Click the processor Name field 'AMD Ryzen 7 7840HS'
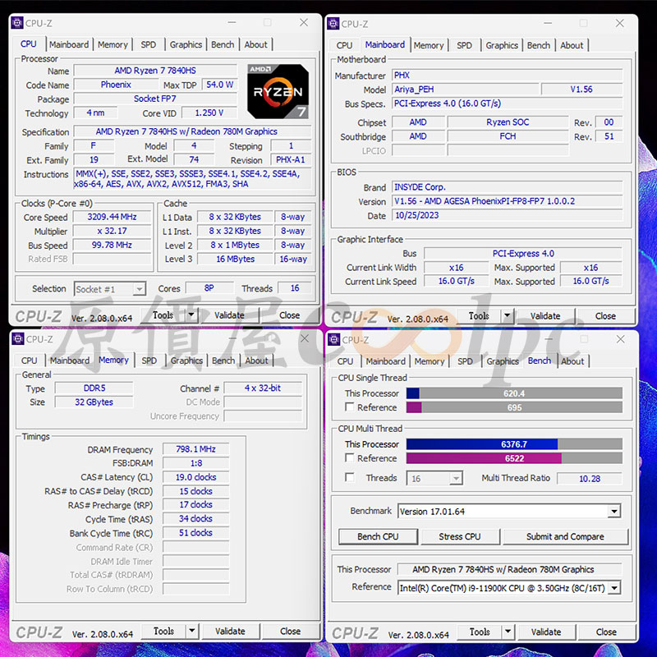This screenshot has height=657, width=657. (x=155, y=71)
